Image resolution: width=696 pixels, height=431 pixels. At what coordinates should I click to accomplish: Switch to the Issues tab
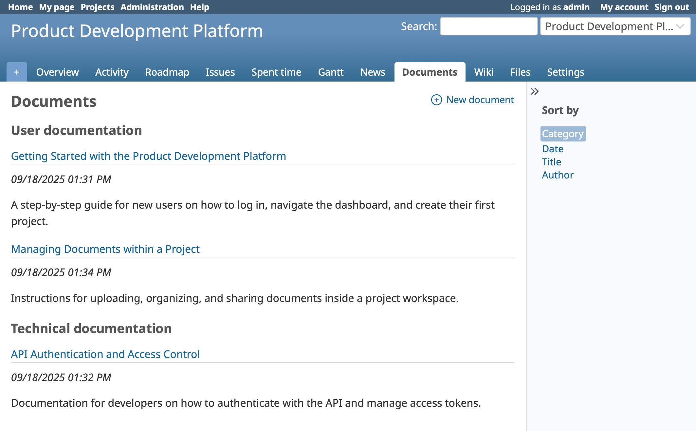pos(220,72)
